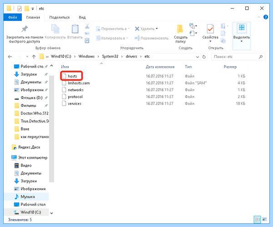Click Windows in the address breadcrumb

tap(86, 57)
